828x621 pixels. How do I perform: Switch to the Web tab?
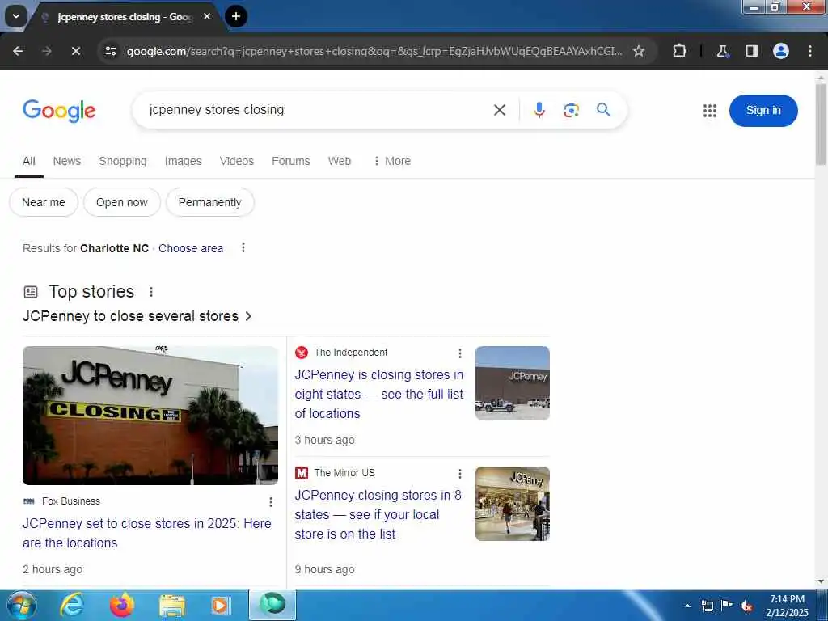coord(340,161)
